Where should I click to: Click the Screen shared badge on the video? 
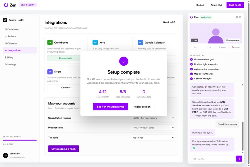click(233, 40)
